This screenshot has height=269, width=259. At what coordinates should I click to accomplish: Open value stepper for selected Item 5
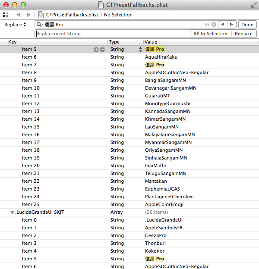tap(140, 50)
